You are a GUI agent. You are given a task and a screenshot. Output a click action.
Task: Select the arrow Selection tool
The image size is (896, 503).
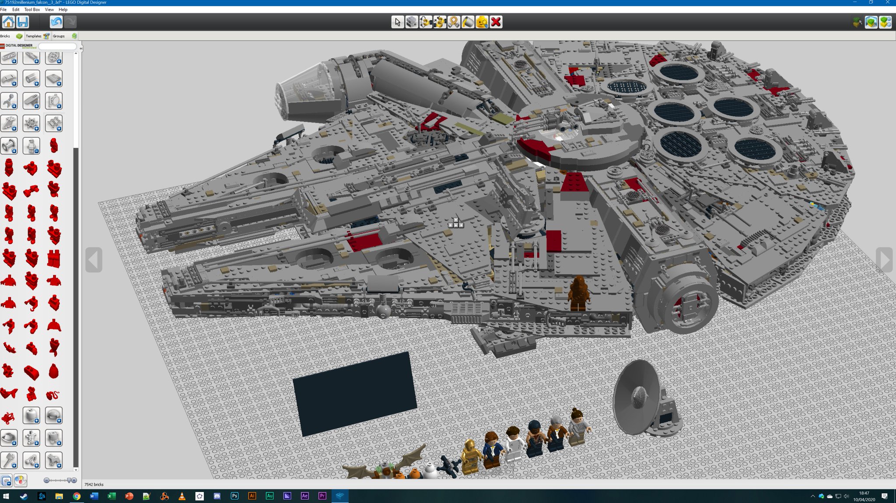pos(397,22)
